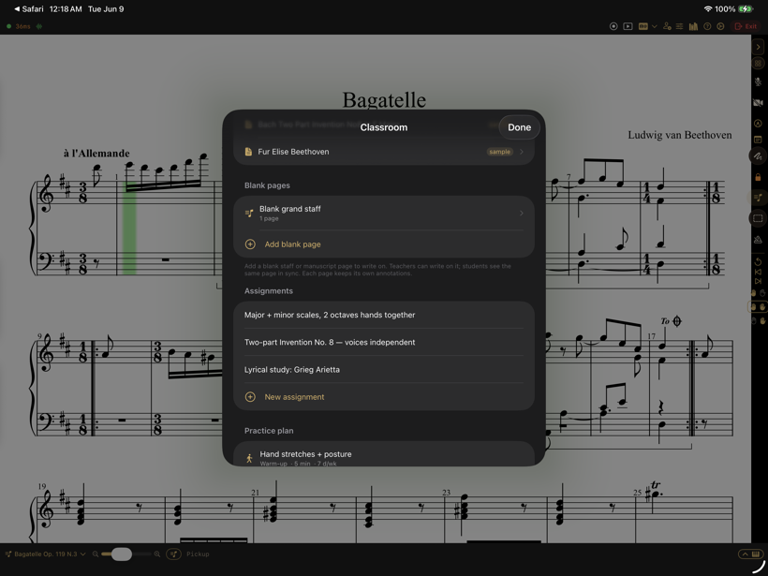Click the circled play icon in top toolbar

pos(720,26)
